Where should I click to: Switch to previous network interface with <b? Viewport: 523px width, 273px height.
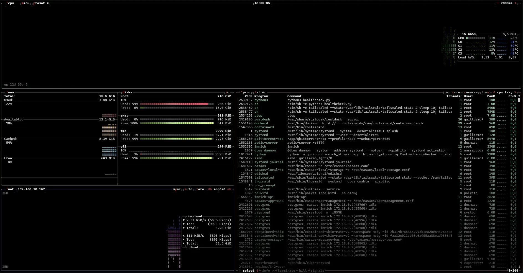coord(210,189)
